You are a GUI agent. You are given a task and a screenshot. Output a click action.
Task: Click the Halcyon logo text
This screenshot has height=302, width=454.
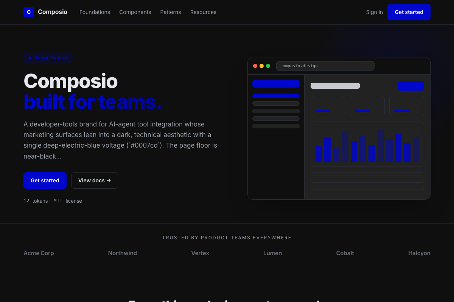(419, 253)
